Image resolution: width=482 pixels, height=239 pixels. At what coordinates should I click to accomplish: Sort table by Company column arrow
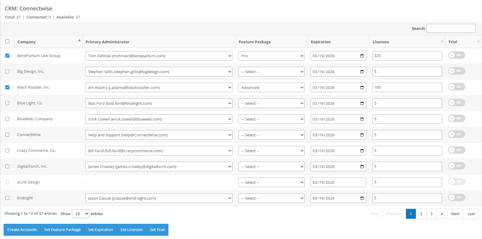tap(79, 41)
